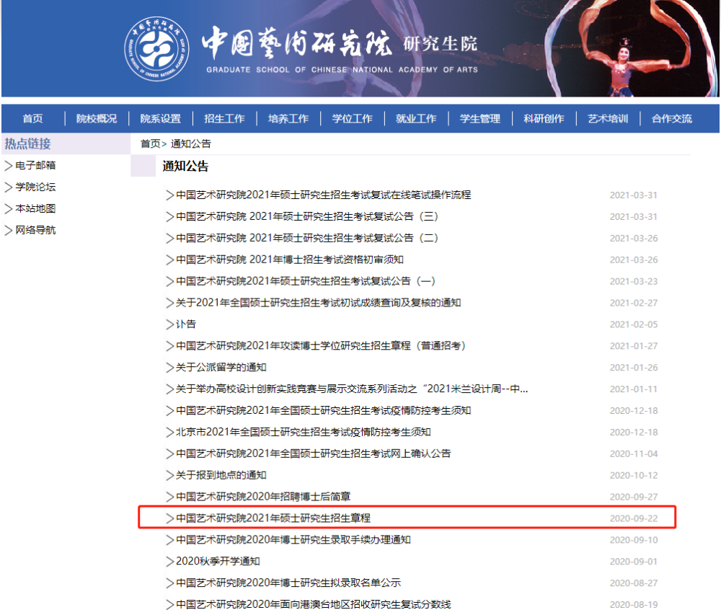
Task: Go to 电子邮箱 in hot links sidebar
Action: click(35, 165)
